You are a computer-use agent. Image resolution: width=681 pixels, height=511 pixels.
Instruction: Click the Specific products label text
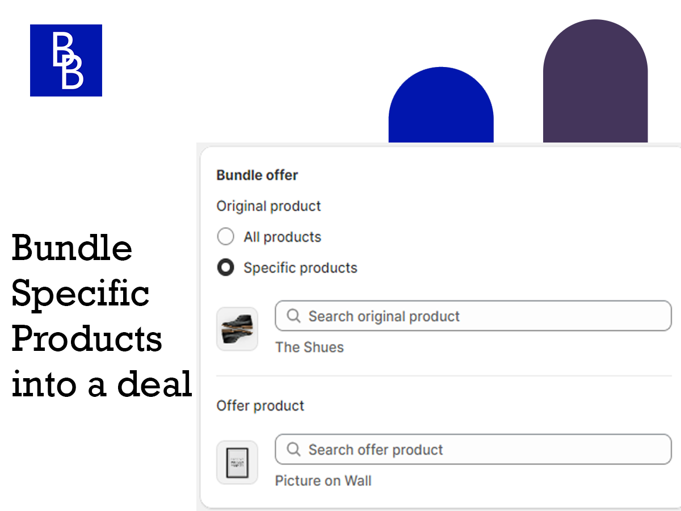coord(301,267)
